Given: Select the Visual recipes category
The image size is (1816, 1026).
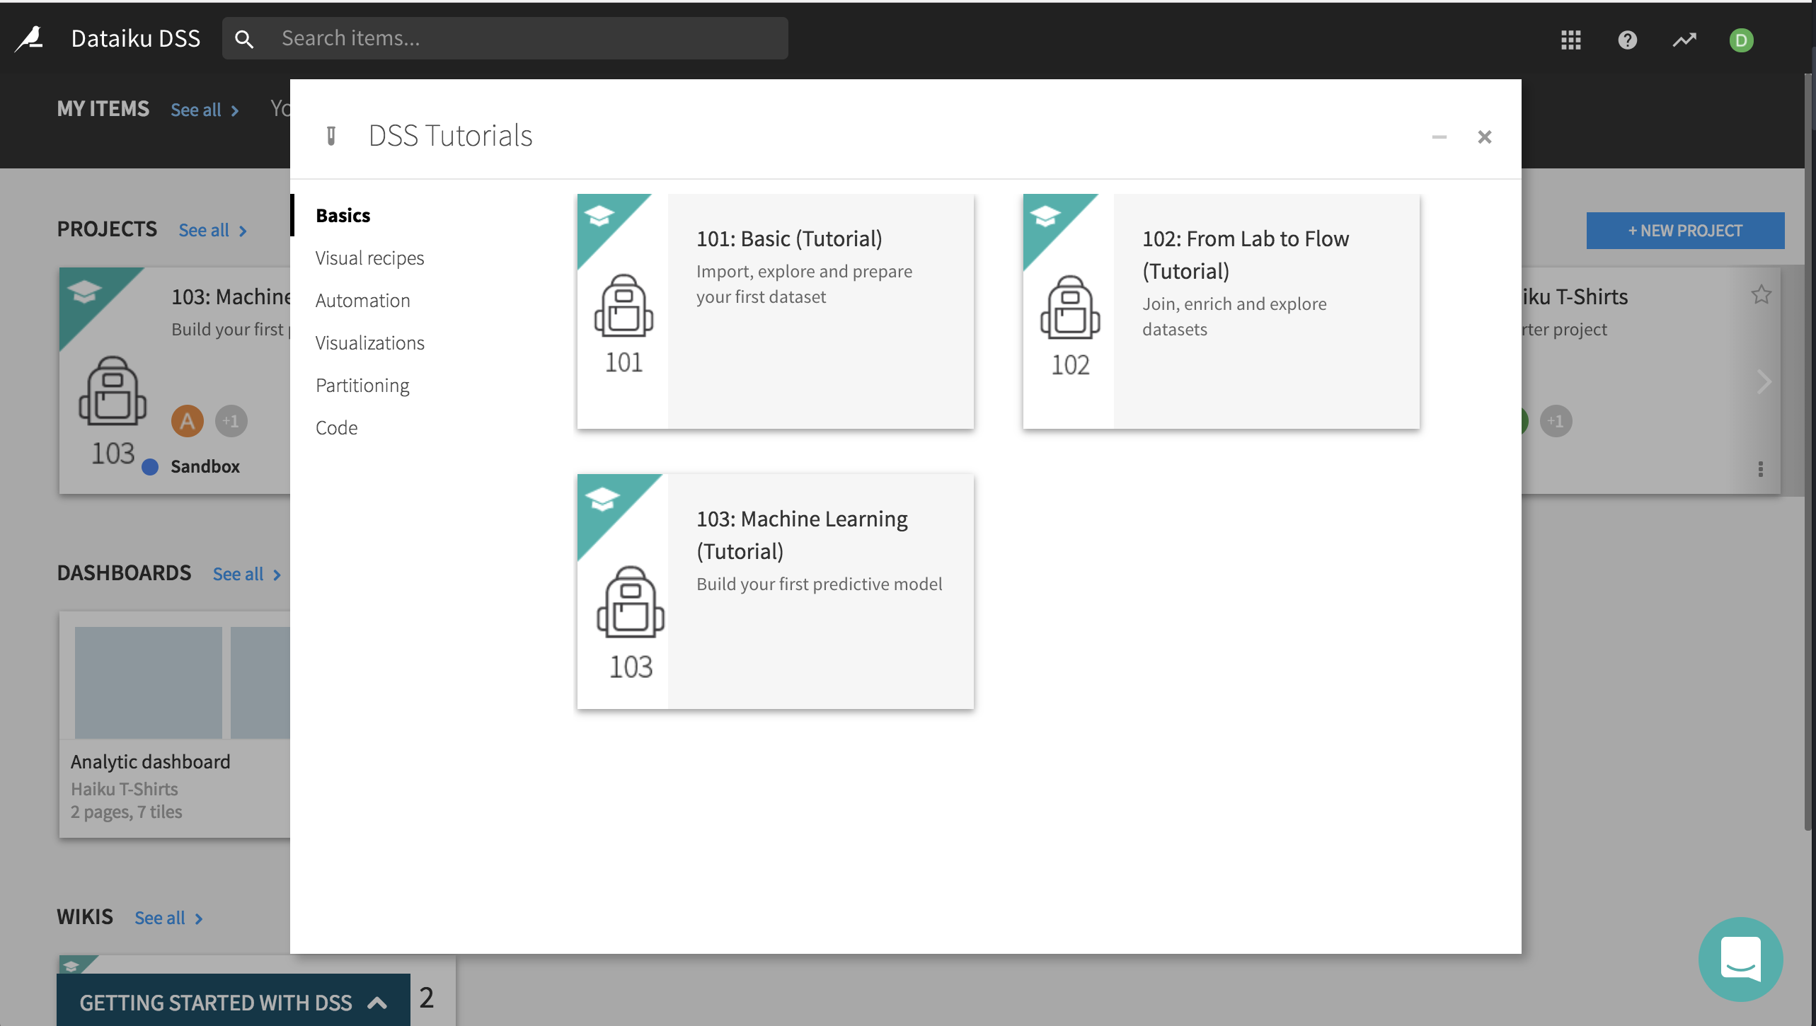Looking at the screenshot, I should tap(369, 258).
